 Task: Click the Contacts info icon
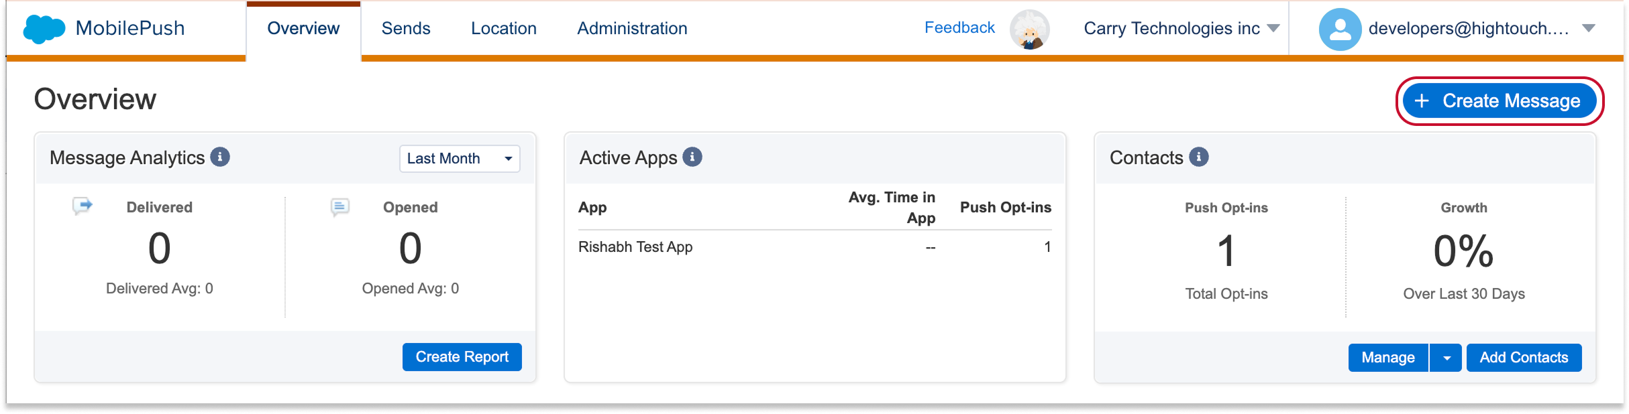[x=1199, y=157]
